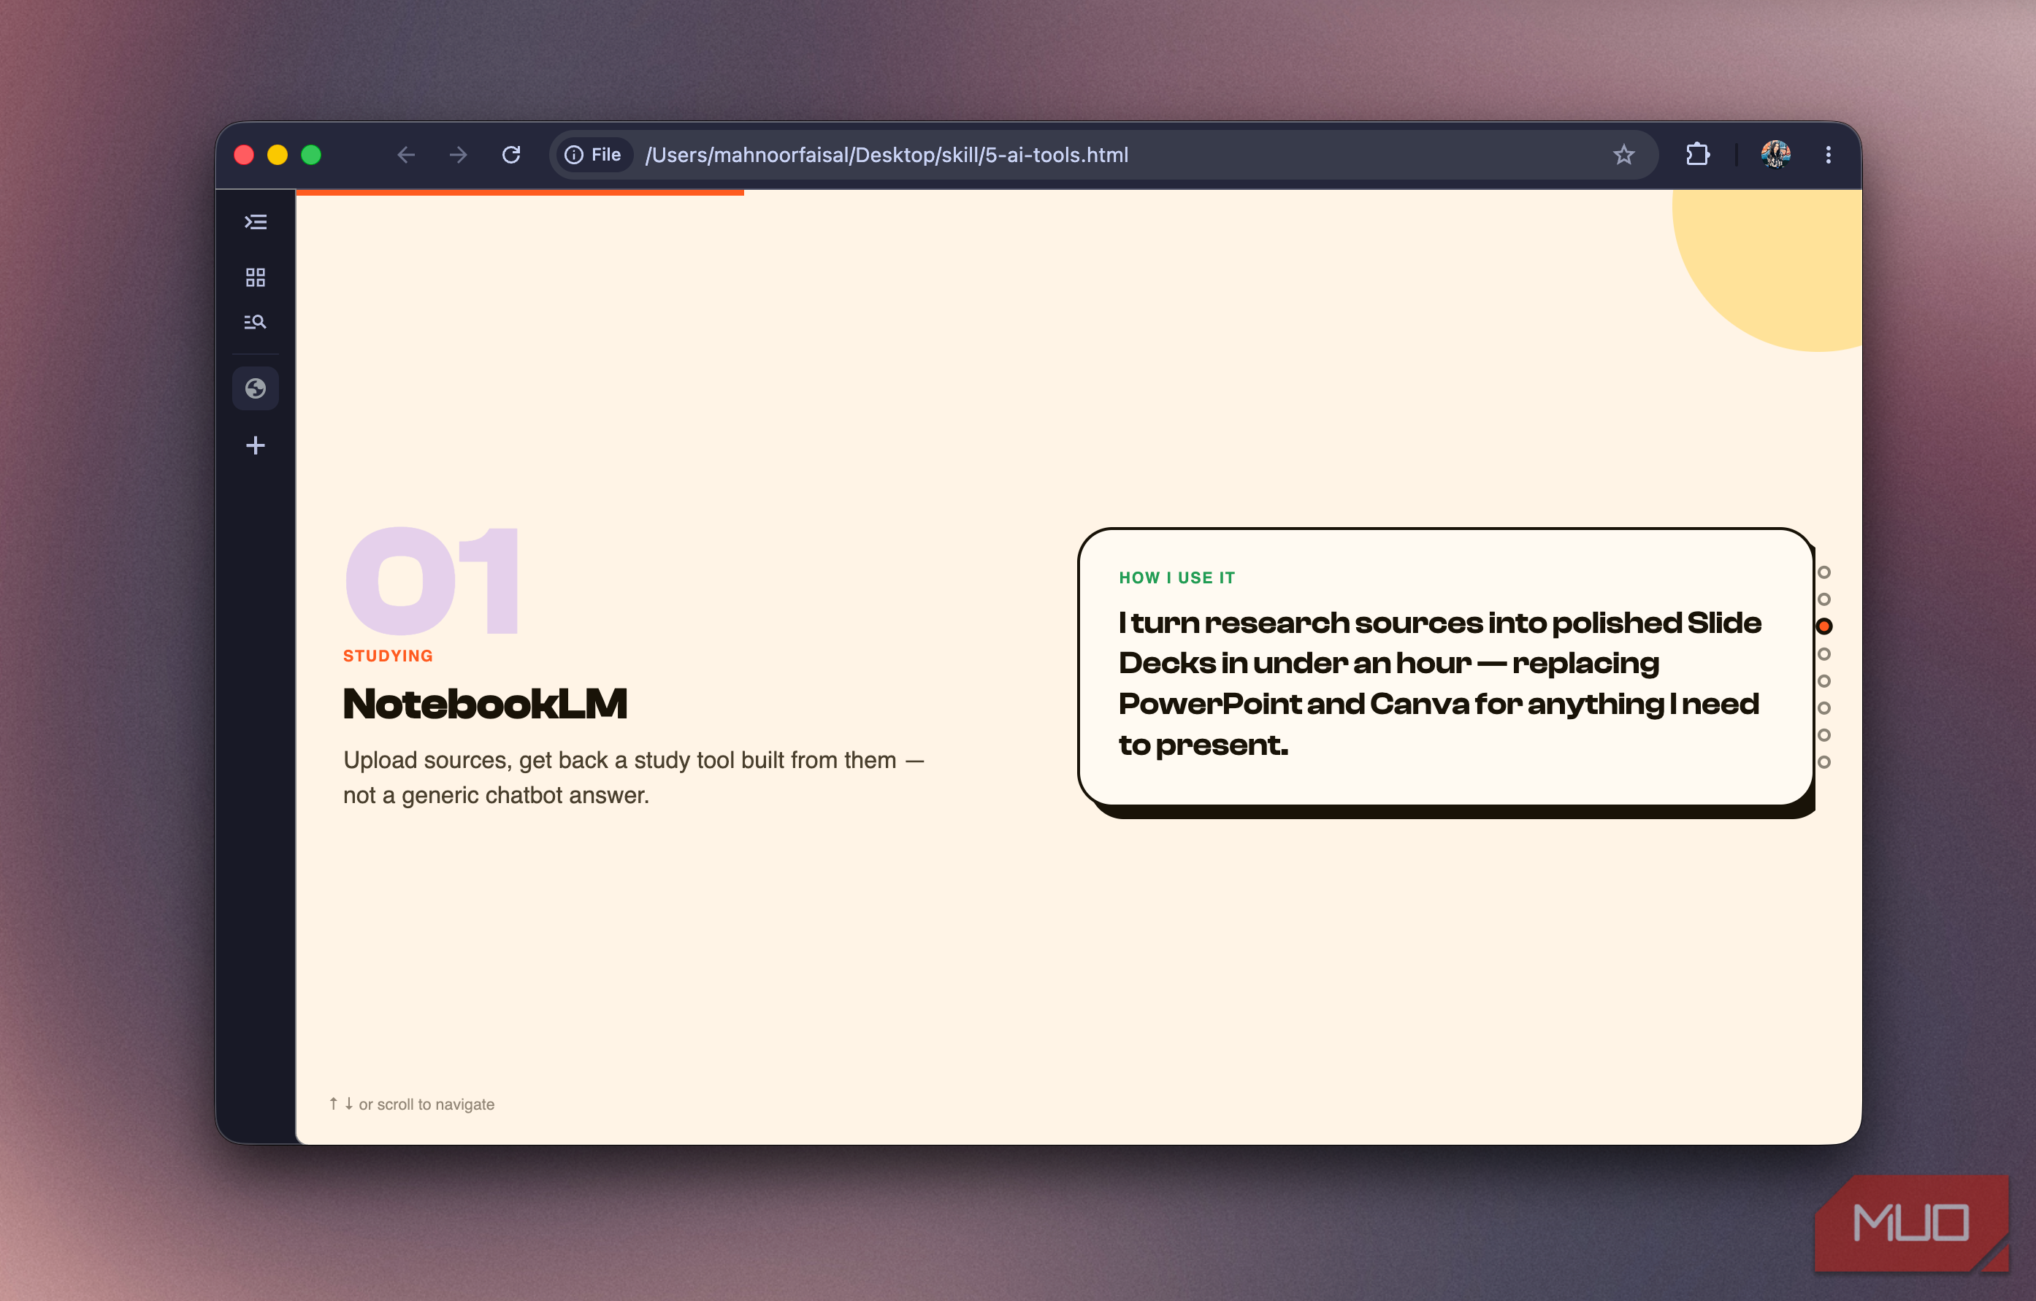This screenshot has height=1301, width=2036.
Task: Click the 'I turn research sources' card text
Action: coord(1439,684)
